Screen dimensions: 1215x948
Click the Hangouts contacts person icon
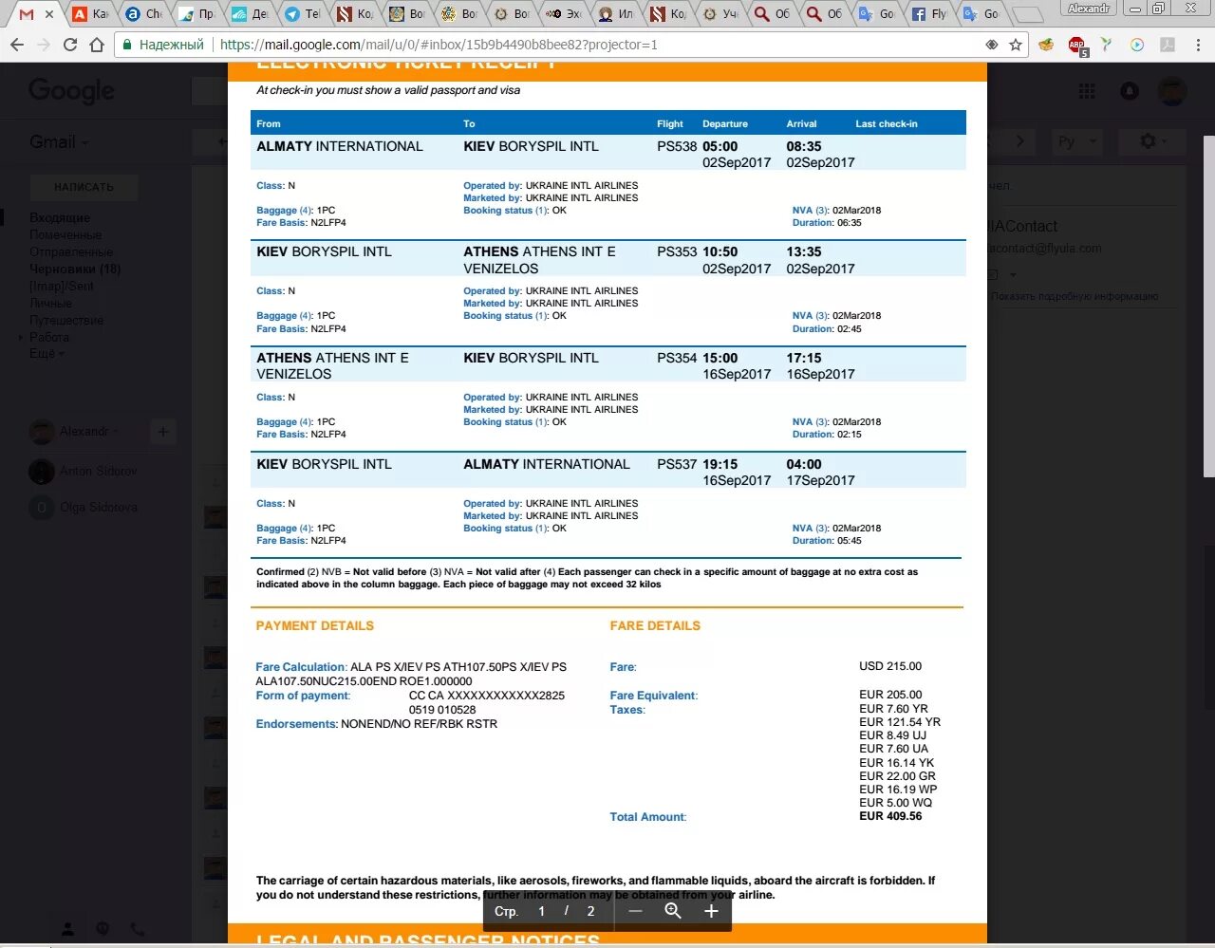(67, 929)
